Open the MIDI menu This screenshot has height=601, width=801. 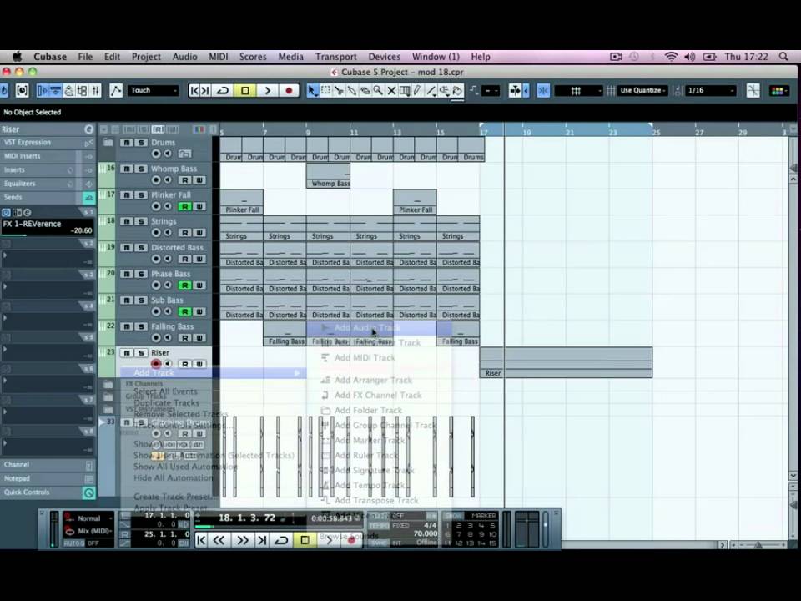(x=218, y=57)
